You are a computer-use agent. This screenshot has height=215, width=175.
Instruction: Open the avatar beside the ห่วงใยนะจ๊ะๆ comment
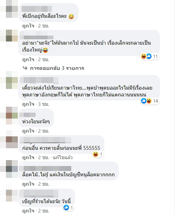(x=12, y=115)
